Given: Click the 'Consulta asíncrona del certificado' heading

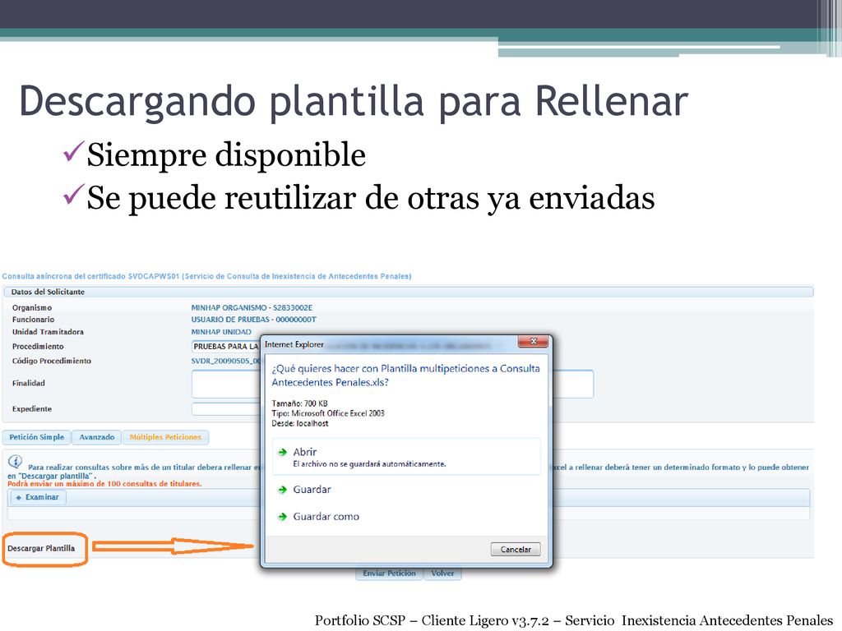Looking at the screenshot, I should coord(206,276).
